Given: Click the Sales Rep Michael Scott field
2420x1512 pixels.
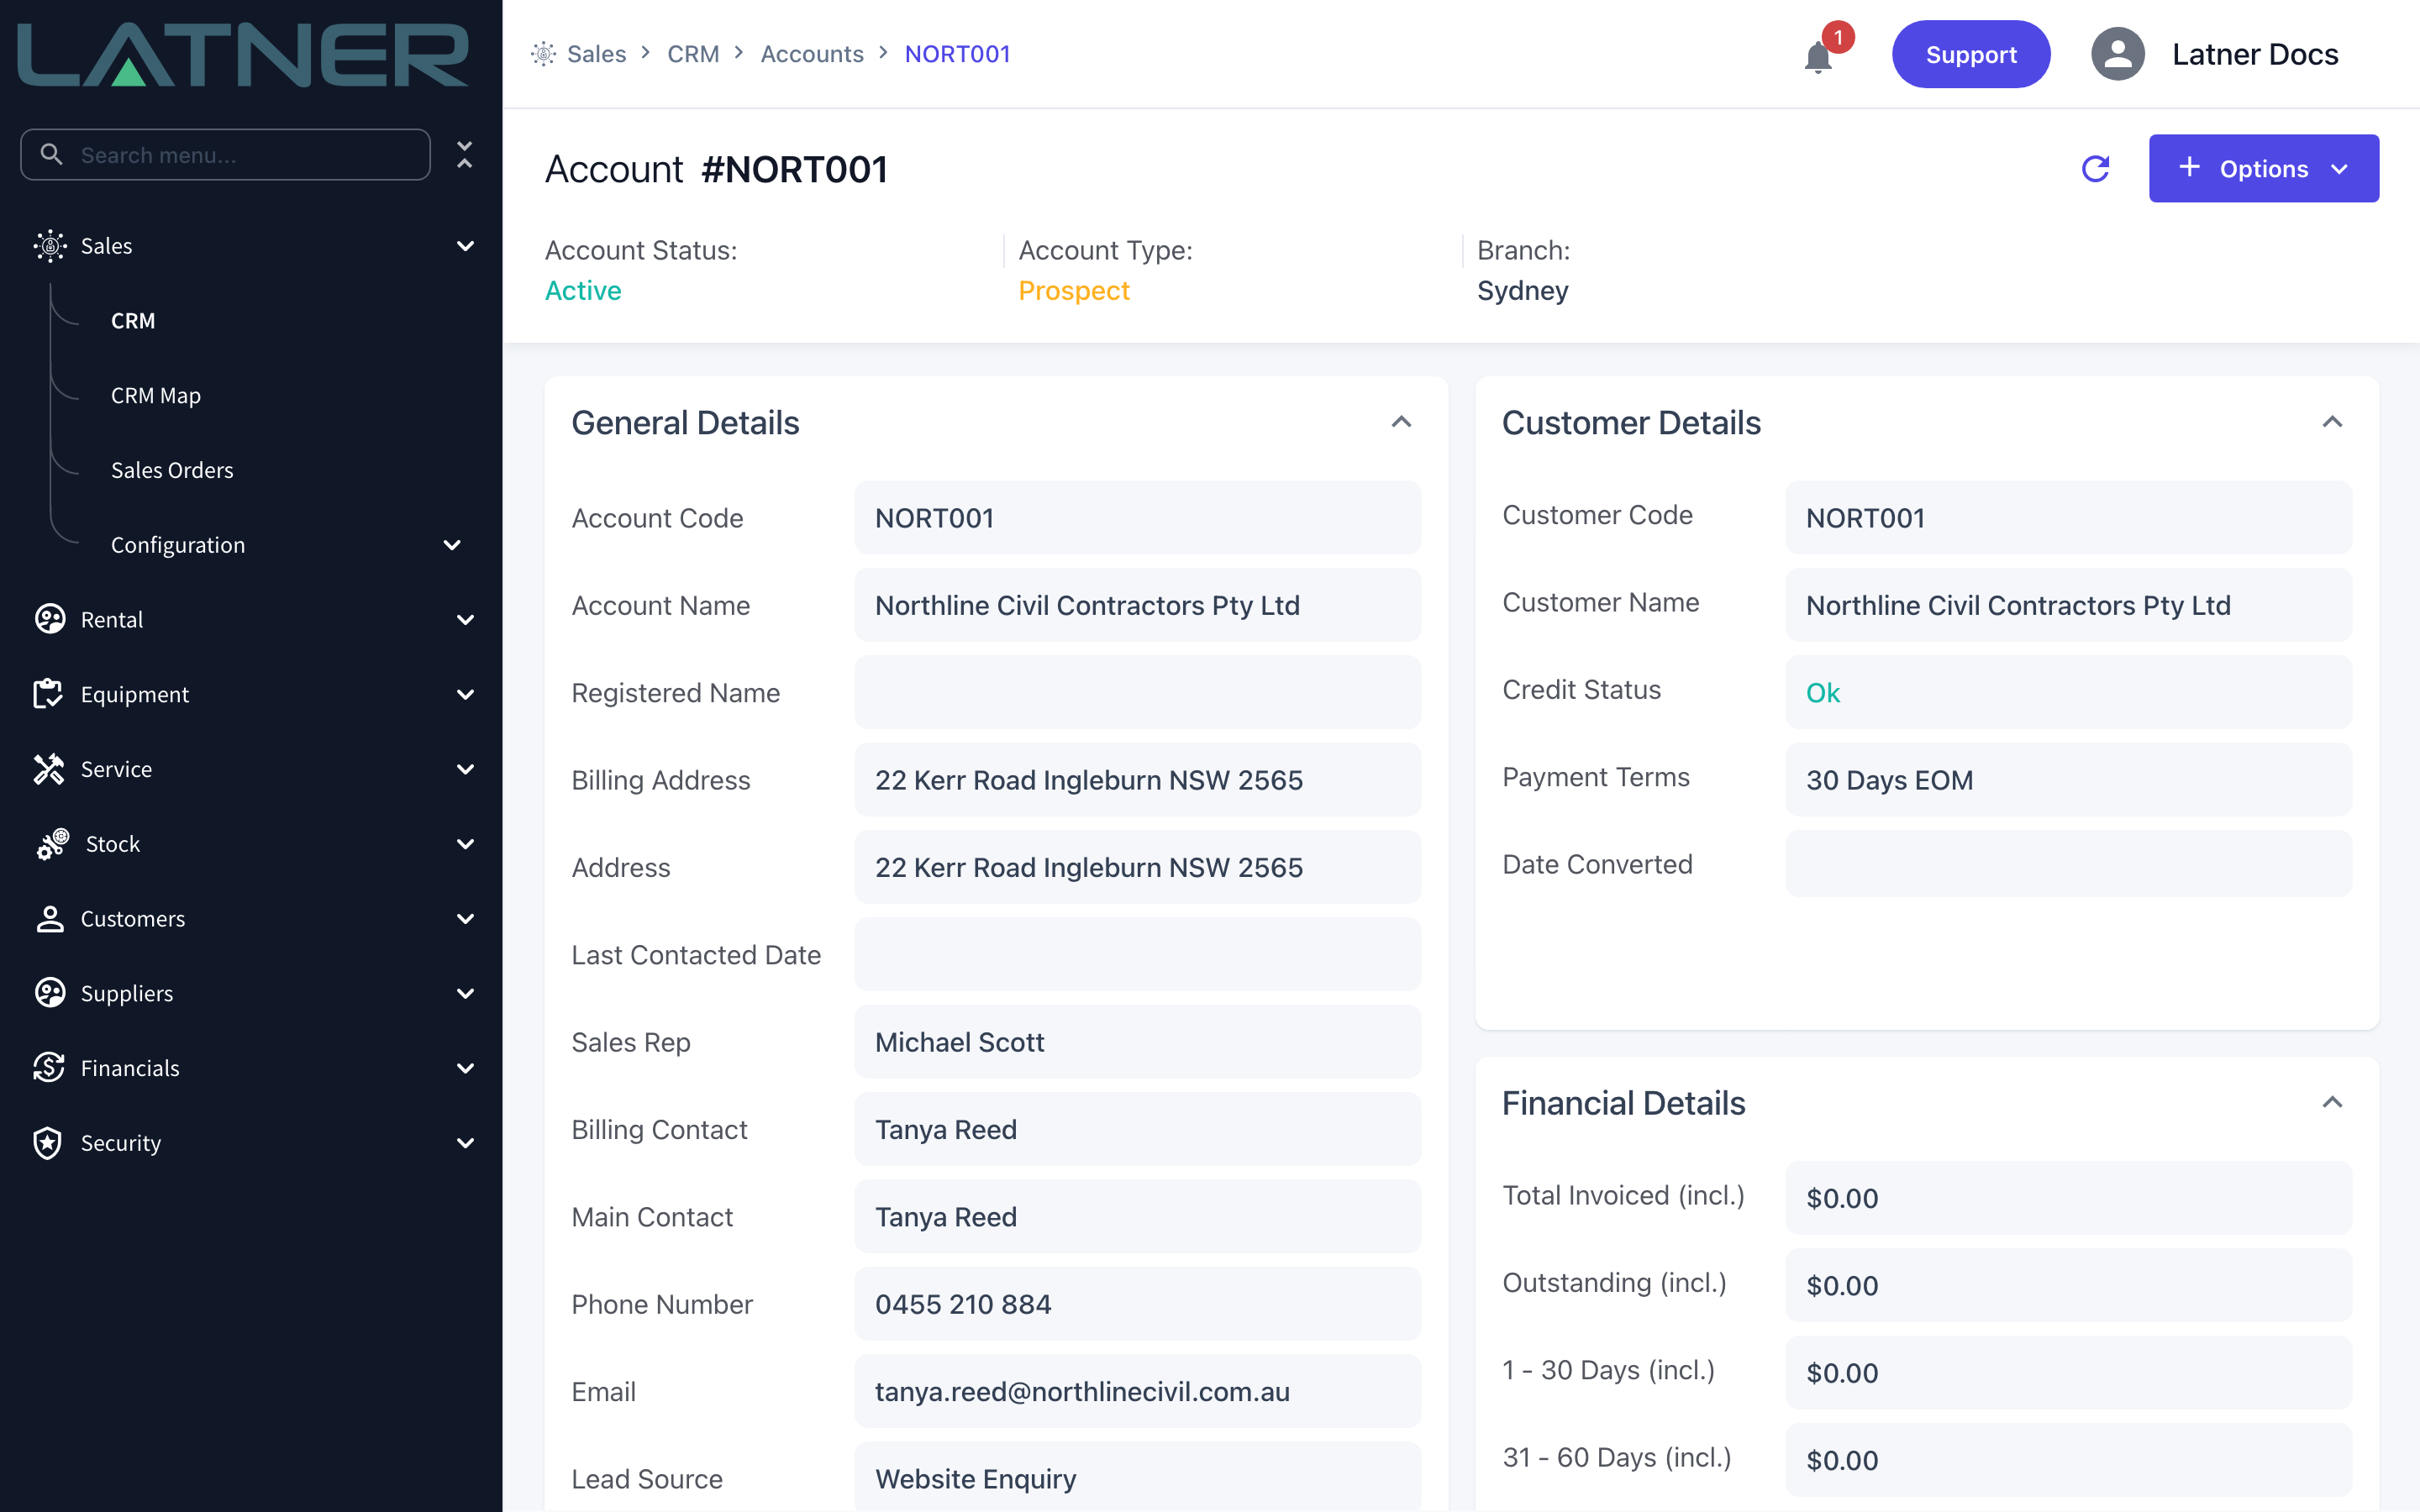Looking at the screenshot, I should [x=1137, y=1042].
